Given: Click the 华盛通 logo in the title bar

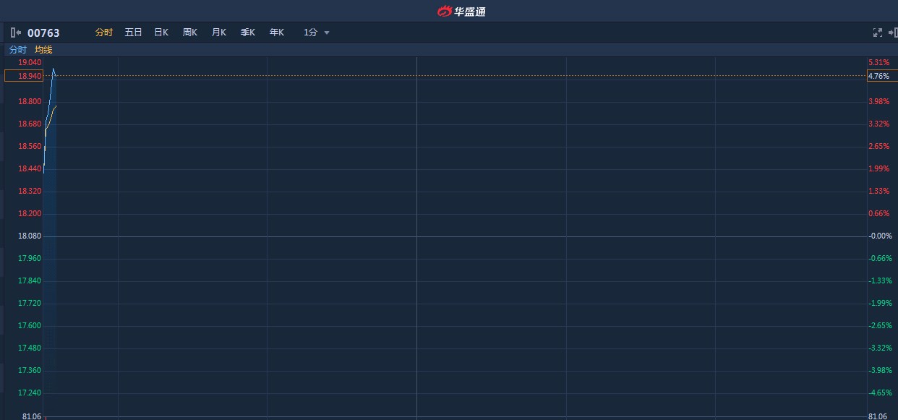Looking at the screenshot, I should pos(461,11).
